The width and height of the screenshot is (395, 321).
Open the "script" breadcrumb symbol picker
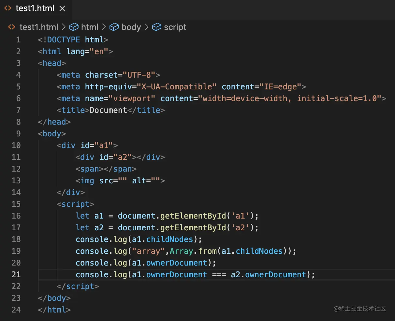pos(175,27)
